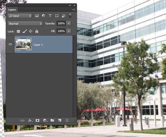Filter for shape layers icon
This screenshot has width=166, height=137.
(x=57, y=16)
